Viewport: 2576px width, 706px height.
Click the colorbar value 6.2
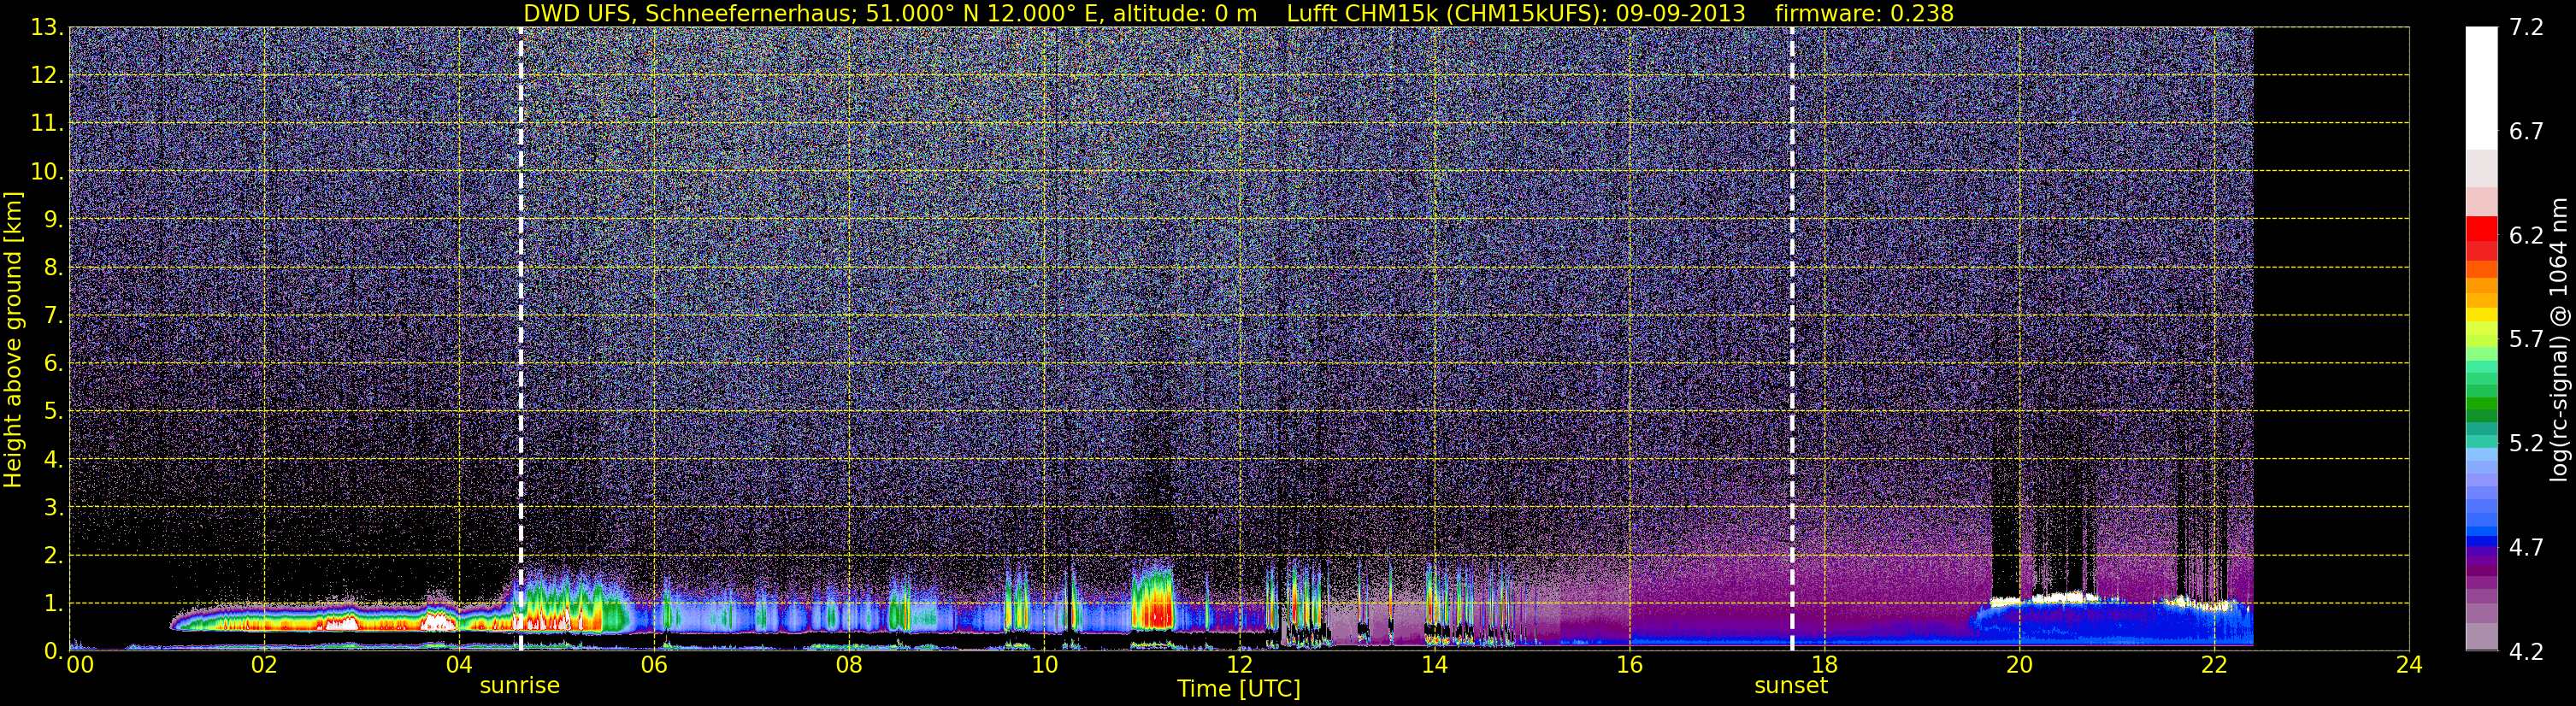(2526, 235)
